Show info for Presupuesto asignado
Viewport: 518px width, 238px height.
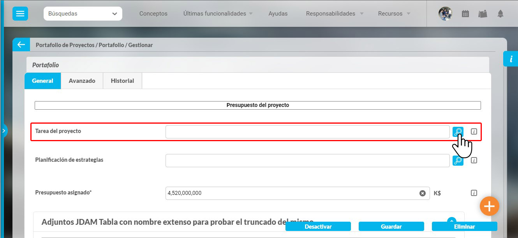474,193
